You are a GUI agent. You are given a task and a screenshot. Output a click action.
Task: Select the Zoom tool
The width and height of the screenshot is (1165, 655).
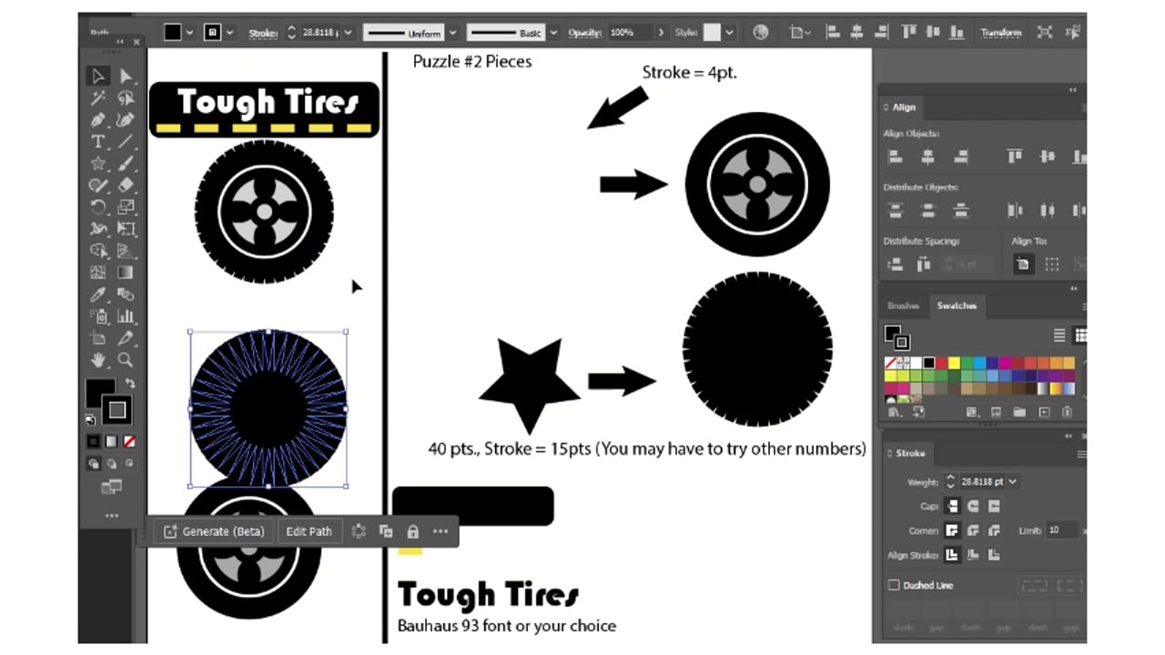click(x=126, y=359)
